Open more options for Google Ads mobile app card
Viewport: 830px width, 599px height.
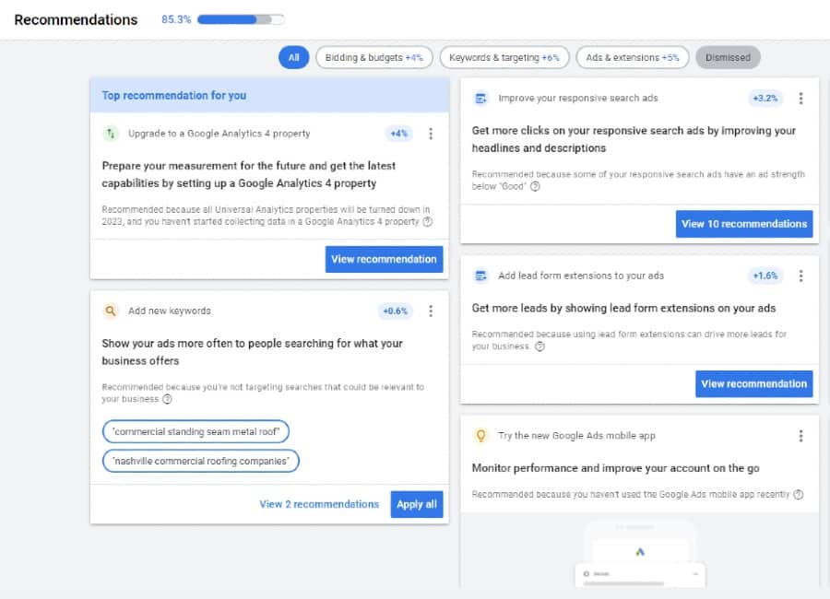pos(800,436)
